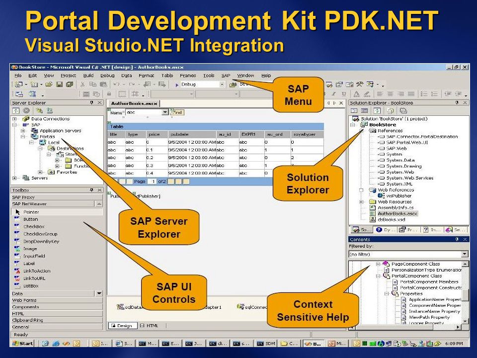
Task: Click the Contents panel vertical scrollbar down arrow
Action: (465, 321)
